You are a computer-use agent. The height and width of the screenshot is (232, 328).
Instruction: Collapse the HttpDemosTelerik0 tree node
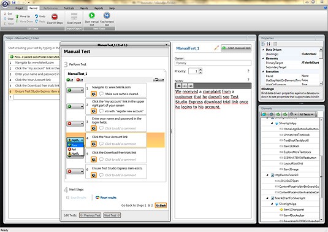tap(267, 175)
